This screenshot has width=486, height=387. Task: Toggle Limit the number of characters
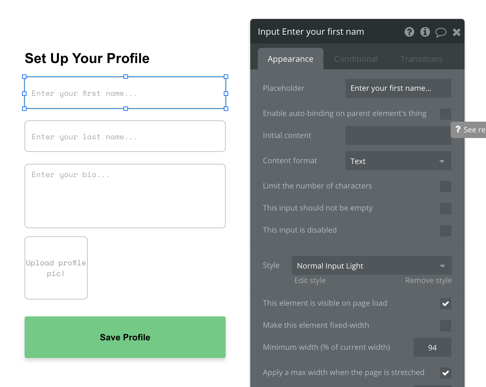[x=445, y=186]
